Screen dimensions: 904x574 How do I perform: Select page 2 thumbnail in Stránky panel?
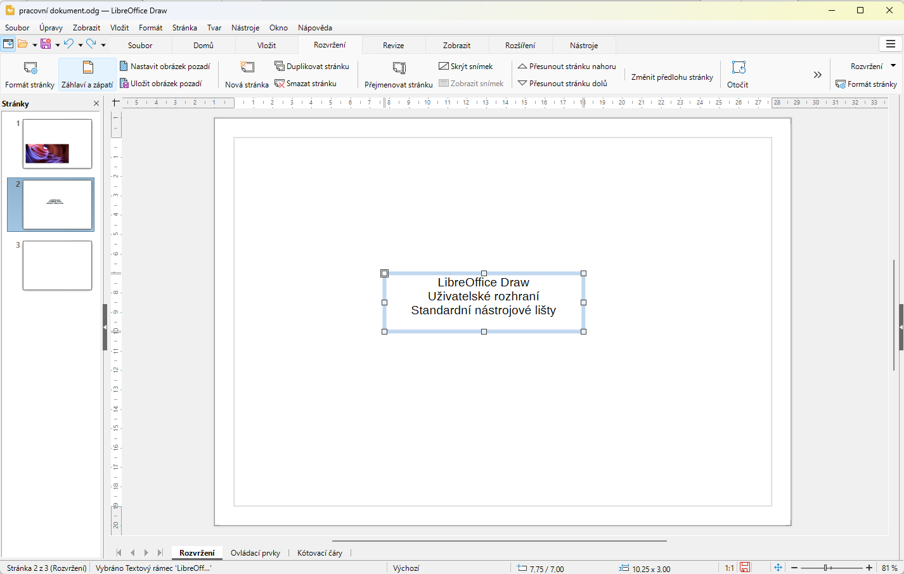coord(57,205)
